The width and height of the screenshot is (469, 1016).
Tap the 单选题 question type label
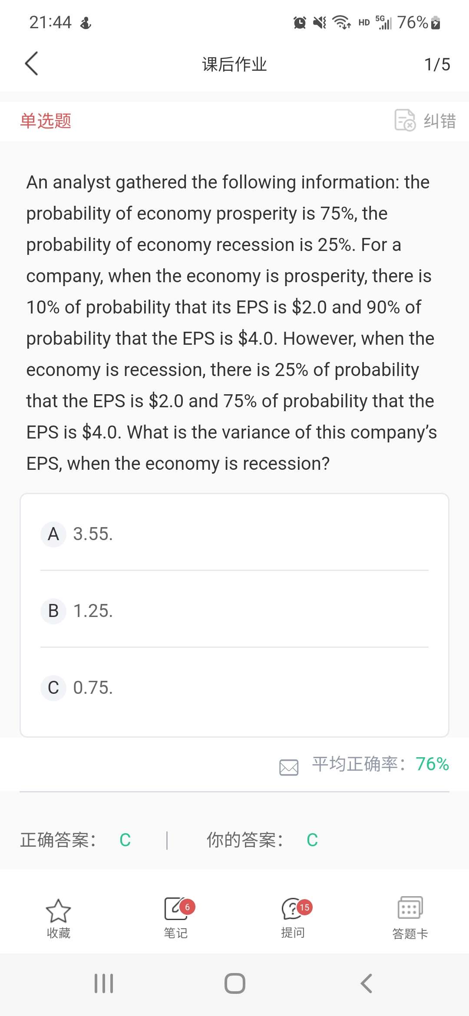pyautogui.click(x=46, y=121)
